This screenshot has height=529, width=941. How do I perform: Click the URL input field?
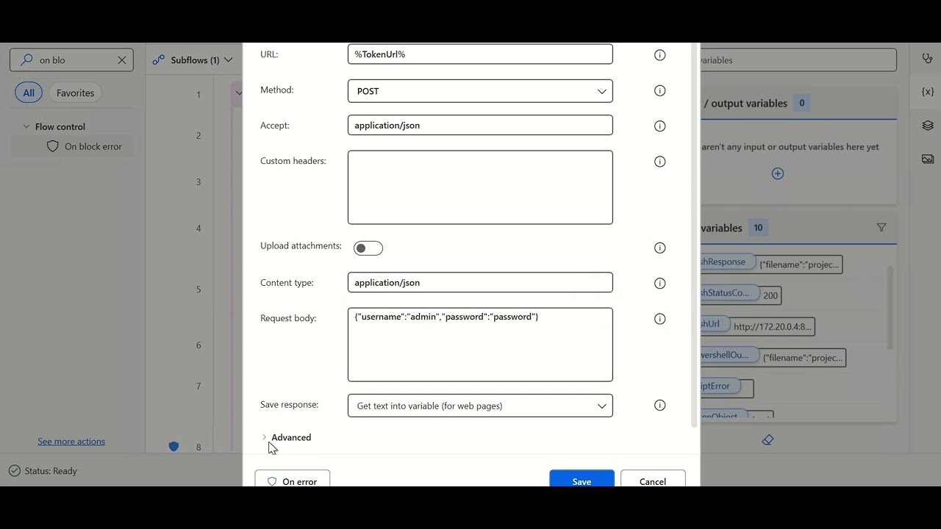[480, 54]
